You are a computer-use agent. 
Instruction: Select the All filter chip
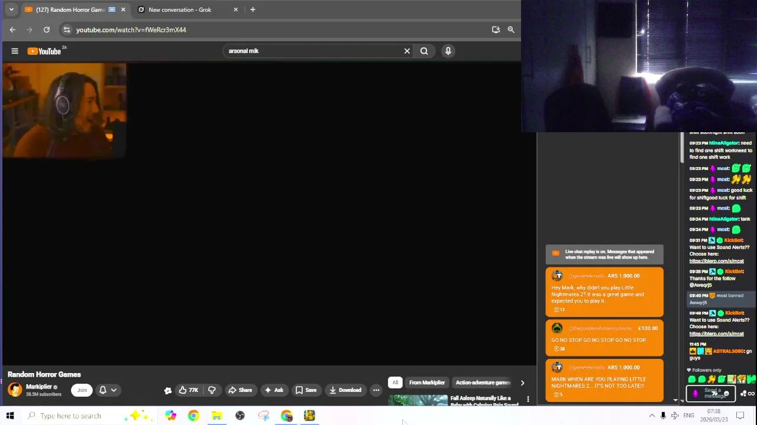pos(395,382)
